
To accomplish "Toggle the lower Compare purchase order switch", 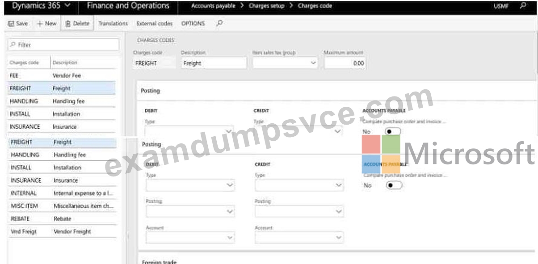I will pyautogui.click(x=394, y=185).
